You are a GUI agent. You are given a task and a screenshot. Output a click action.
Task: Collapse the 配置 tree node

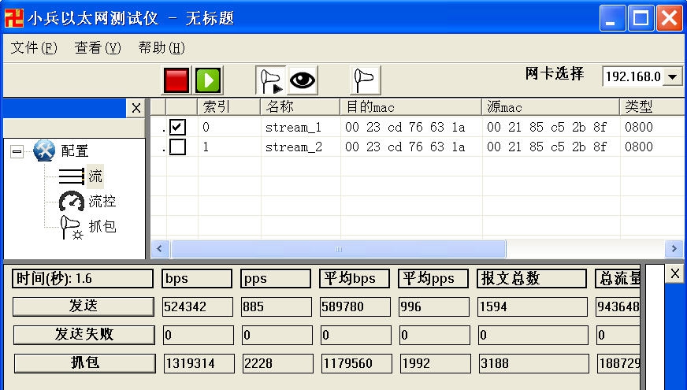(17, 151)
